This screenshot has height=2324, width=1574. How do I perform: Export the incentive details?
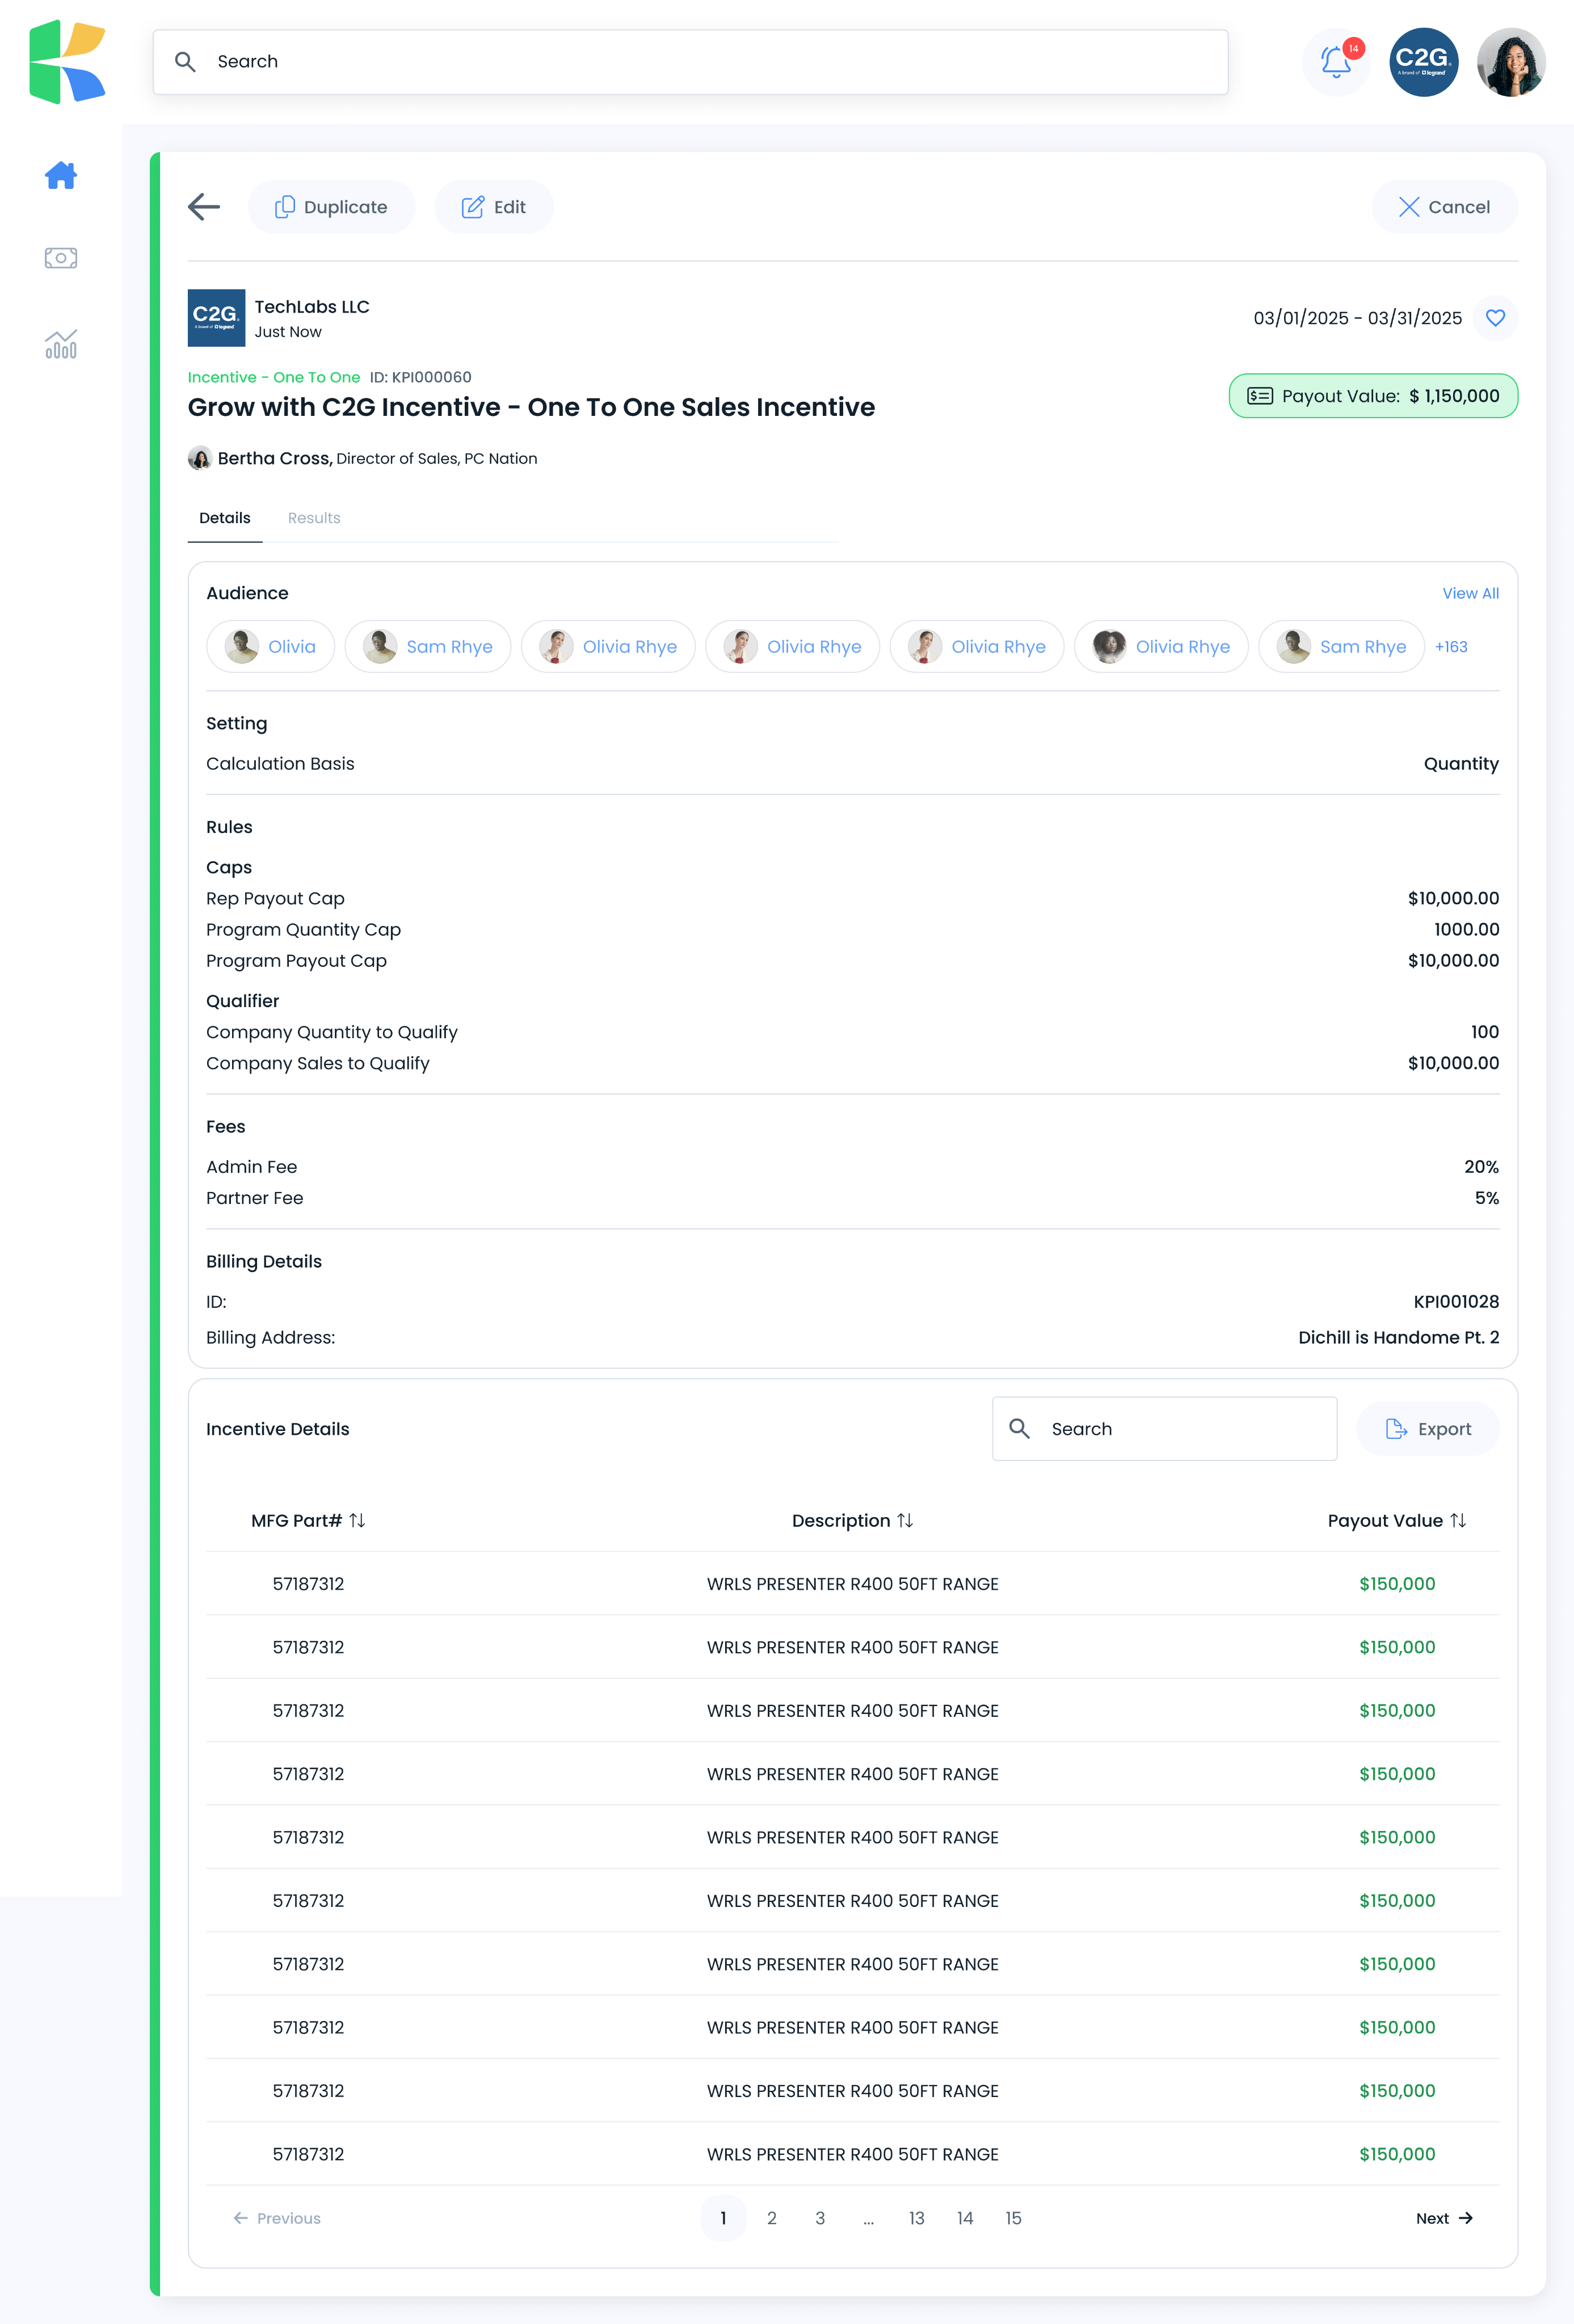pyautogui.click(x=1427, y=1429)
